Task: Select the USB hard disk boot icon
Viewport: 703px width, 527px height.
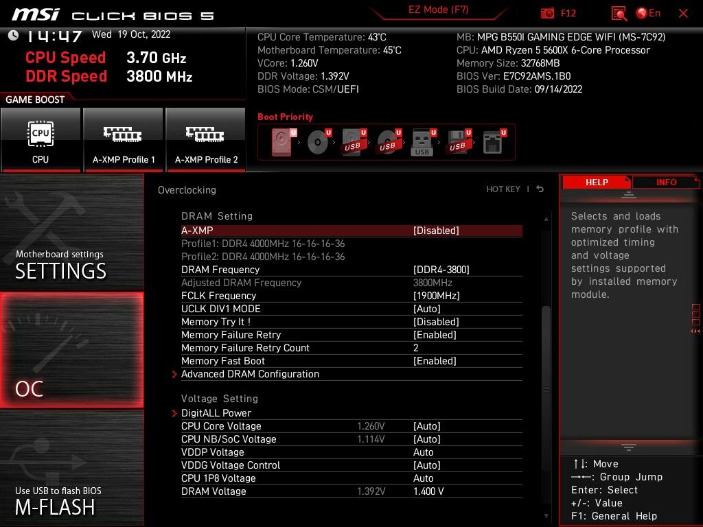Action: pos(354,142)
